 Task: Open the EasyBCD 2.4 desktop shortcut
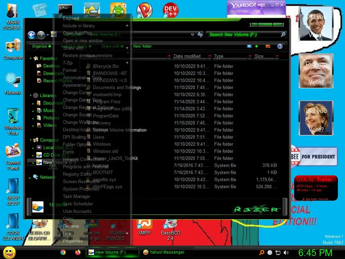tap(170, 230)
